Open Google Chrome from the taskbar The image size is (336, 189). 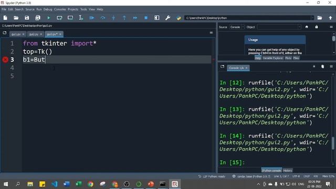point(90,184)
